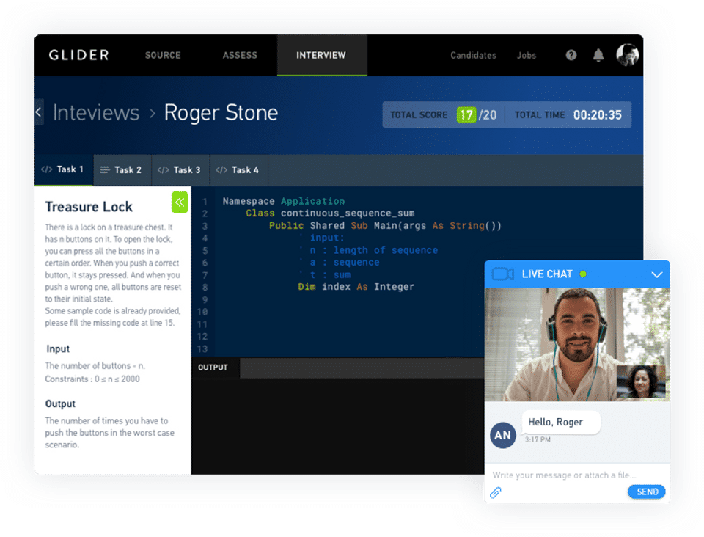Click the code icon on Task 3 tab

click(163, 170)
